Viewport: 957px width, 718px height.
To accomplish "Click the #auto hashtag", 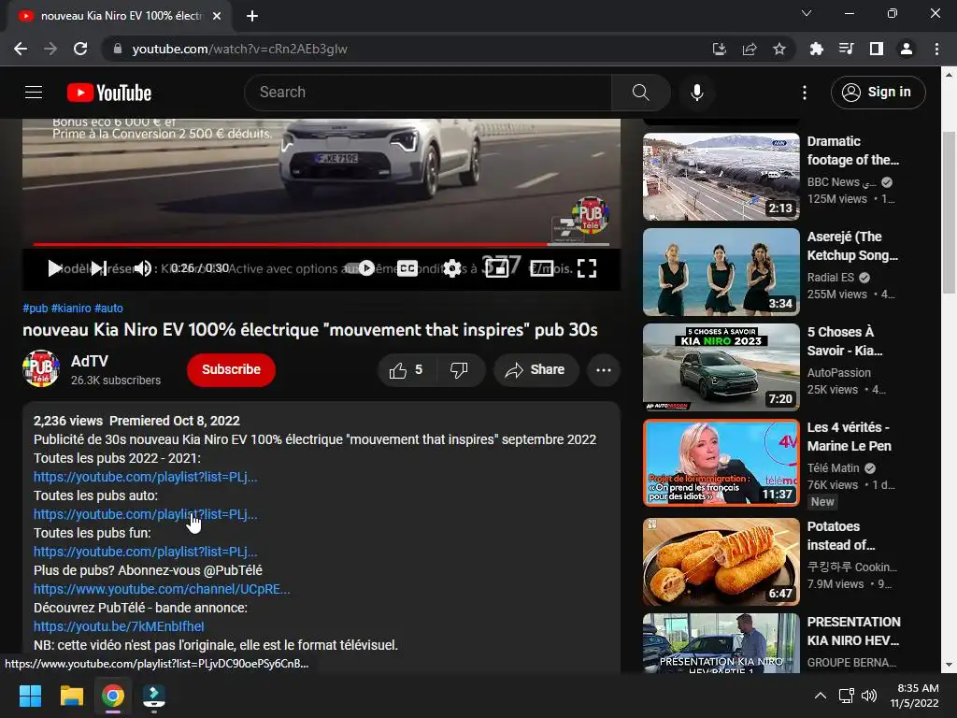I will point(108,309).
